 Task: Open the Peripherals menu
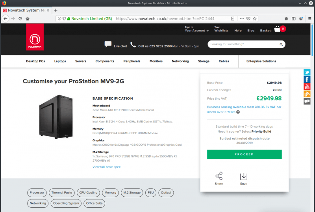click(x=132, y=61)
